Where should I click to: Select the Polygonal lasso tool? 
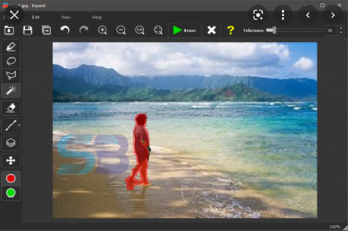point(11,75)
